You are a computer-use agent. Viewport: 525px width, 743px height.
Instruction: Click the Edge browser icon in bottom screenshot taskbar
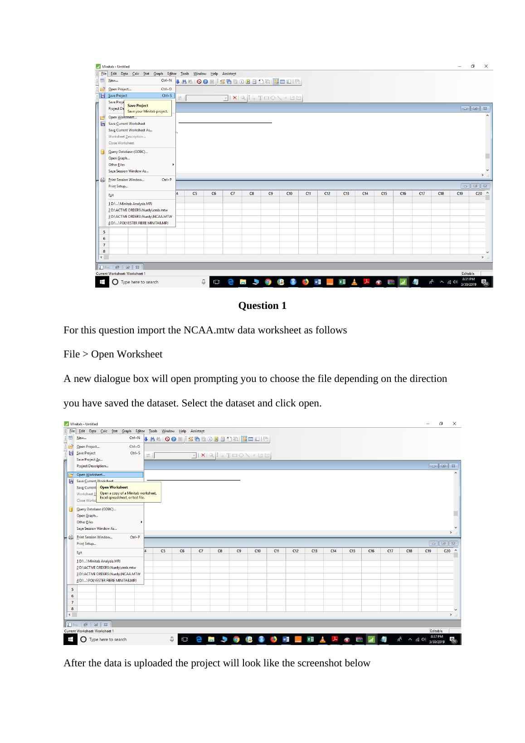point(199,640)
